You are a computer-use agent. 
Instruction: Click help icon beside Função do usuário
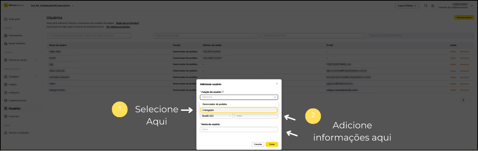223,92
